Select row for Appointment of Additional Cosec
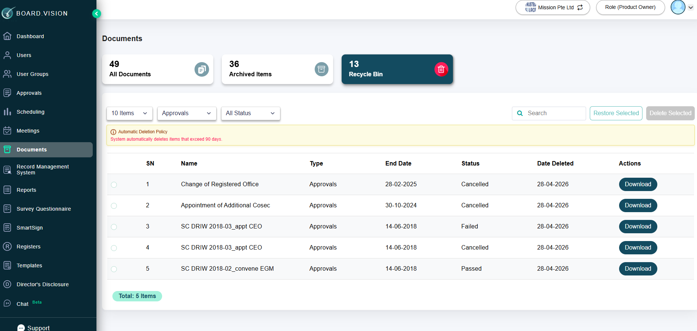Screen dimensions: 697x331 point(114,206)
